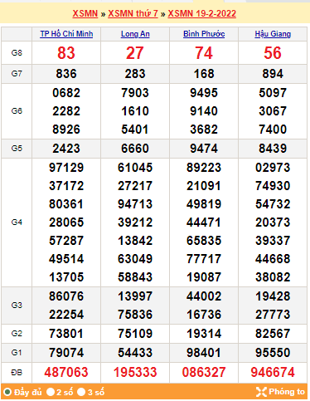Click the G8 result 83

click(66, 53)
